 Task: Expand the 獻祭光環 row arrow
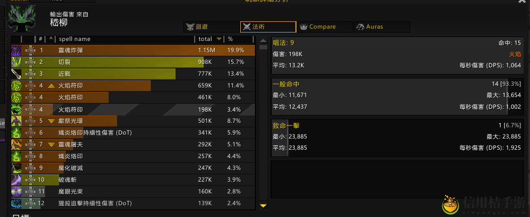[x=51, y=121]
